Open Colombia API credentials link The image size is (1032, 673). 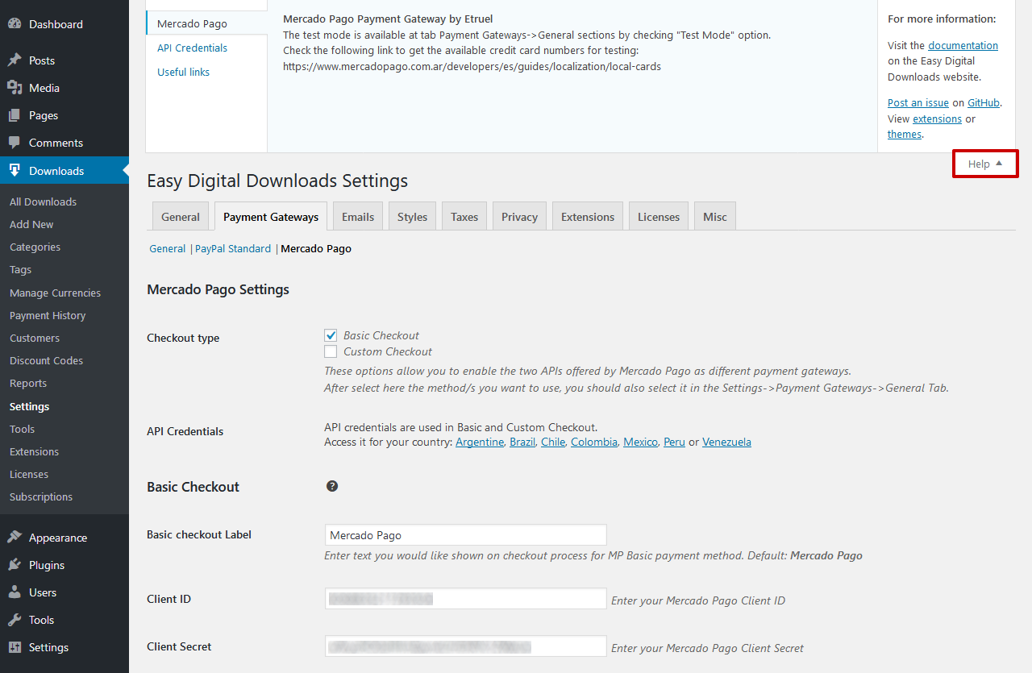[x=594, y=442]
